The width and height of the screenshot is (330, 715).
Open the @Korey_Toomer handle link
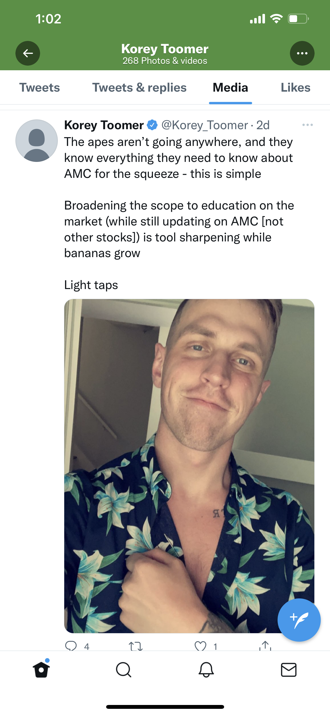coord(205,125)
